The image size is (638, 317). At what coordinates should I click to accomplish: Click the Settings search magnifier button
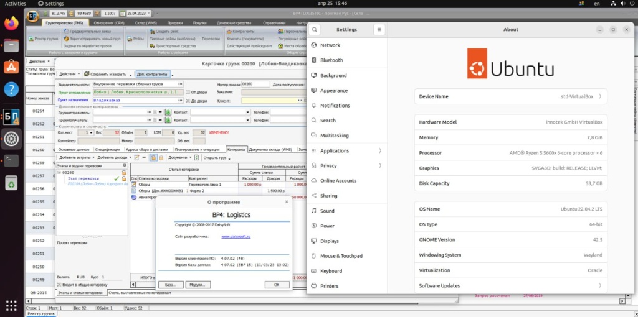point(314,30)
